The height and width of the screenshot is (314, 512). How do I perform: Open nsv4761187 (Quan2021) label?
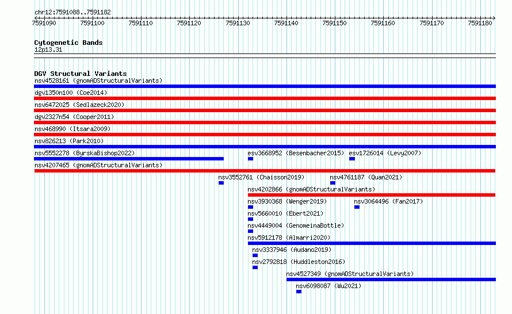click(366, 177)
